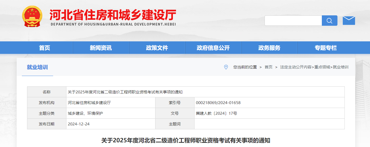The height and width of the screenshot is (147, 370).
Task: Click the search magnifier button
Action: [329, 21]
